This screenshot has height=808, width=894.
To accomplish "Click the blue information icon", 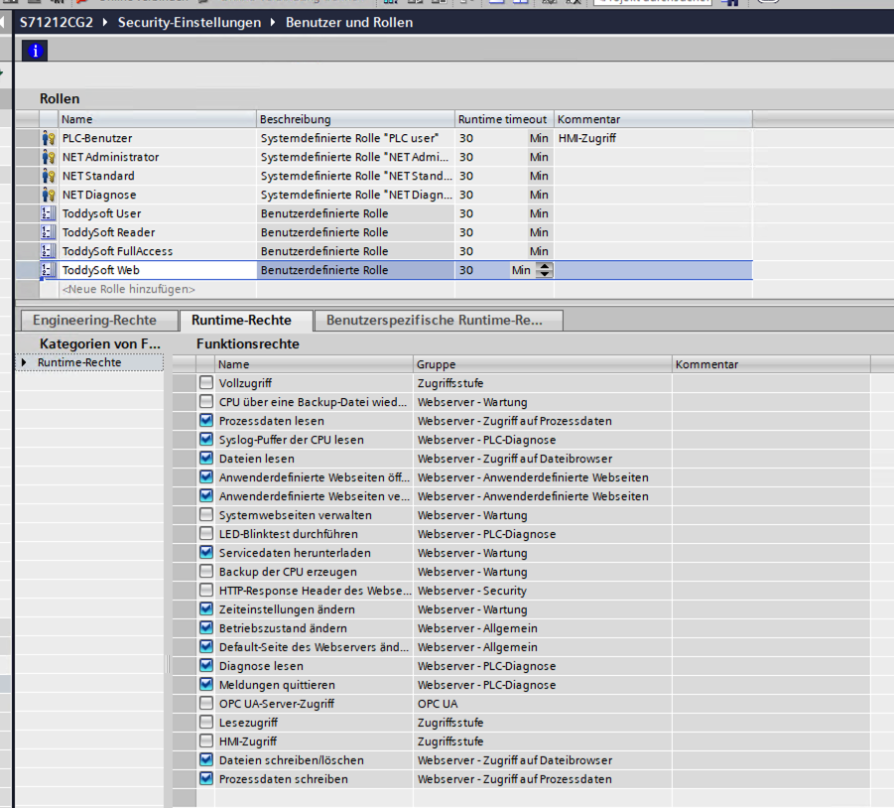I will (x=35, y=51).
